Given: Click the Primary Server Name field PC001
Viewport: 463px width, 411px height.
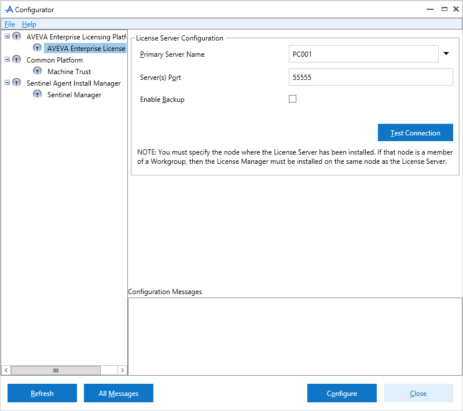Looking at the screenshot, I should 363,54.
